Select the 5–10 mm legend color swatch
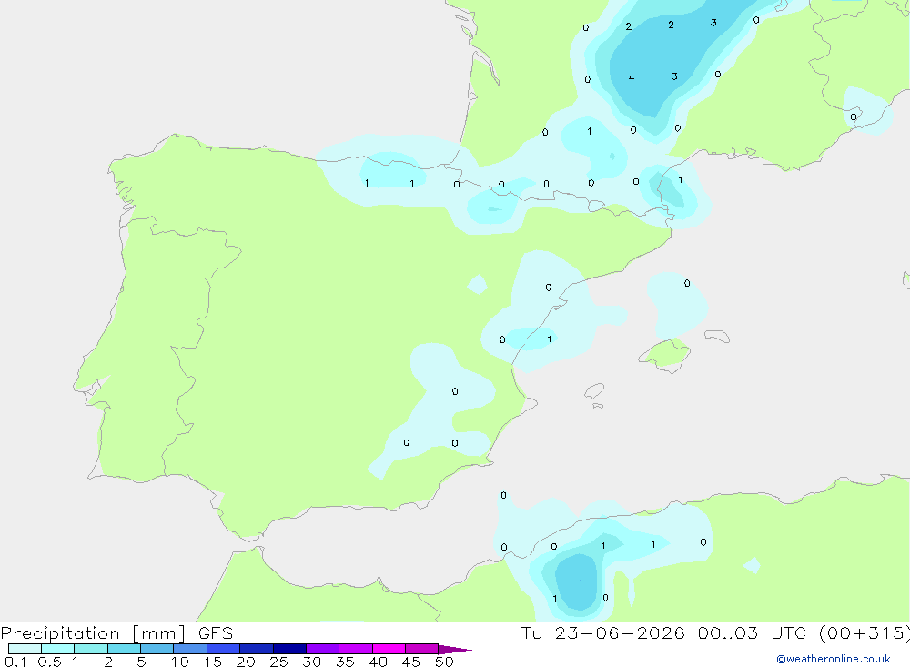 tap(157, 649)
